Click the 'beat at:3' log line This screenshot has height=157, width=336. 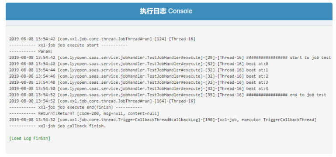tap(139, 82)
